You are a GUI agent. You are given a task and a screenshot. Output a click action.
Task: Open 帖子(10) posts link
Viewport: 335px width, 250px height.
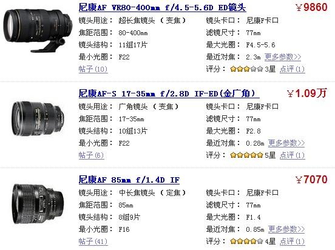[93, 69]
